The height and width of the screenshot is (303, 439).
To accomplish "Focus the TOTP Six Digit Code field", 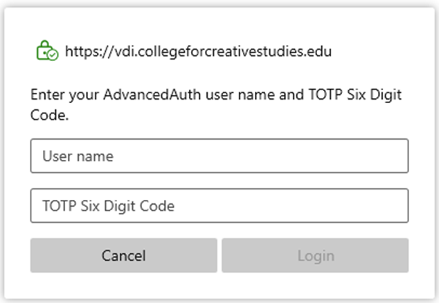I will pos(219,205).
